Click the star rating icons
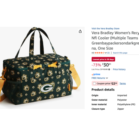 pyautogui.click(x=99, y=53)
